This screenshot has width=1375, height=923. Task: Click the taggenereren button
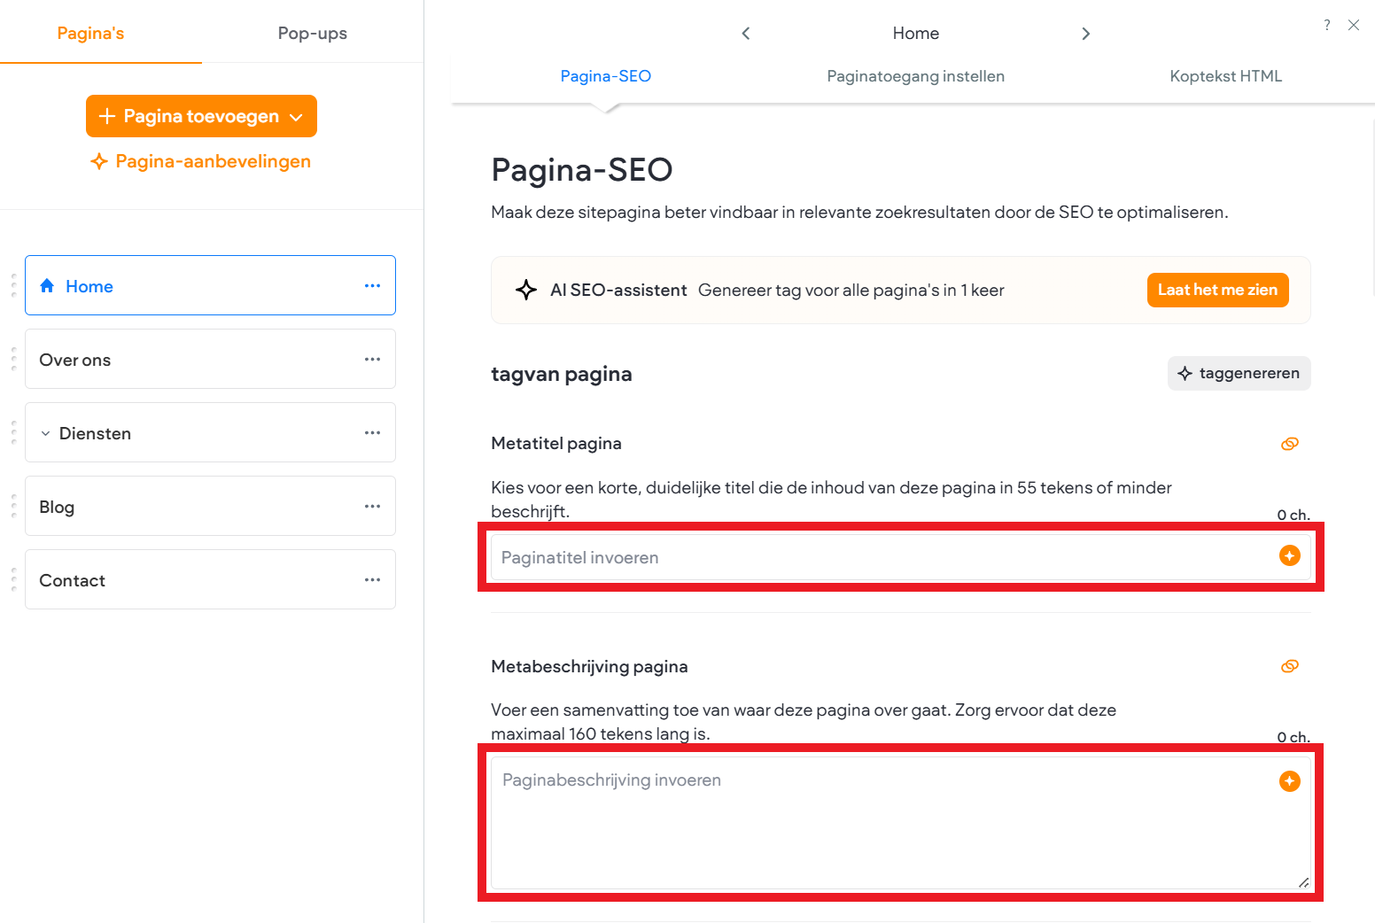(1239, 373)
